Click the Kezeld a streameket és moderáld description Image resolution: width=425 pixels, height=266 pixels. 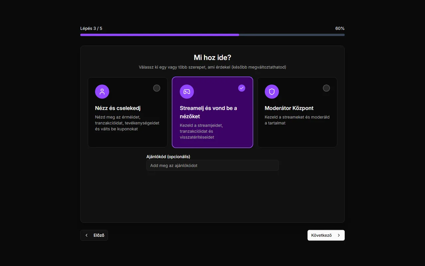pos(297,120)
